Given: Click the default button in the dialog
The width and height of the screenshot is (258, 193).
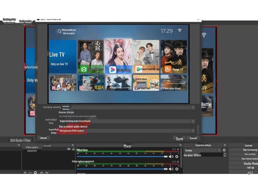Looking at the screenshot, I should pyautogui.click(x=43, y=138).
